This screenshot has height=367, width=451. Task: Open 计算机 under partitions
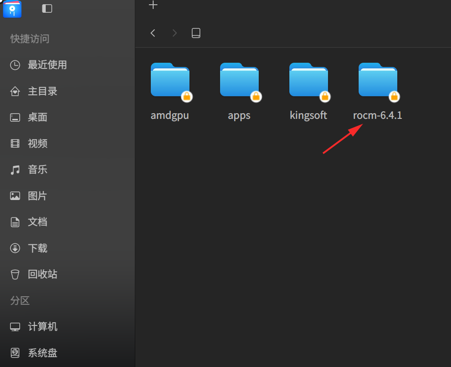tap(33, 327)
